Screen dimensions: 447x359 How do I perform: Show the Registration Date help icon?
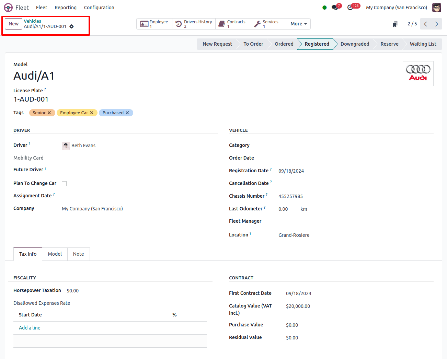click(x=271, y=169)
